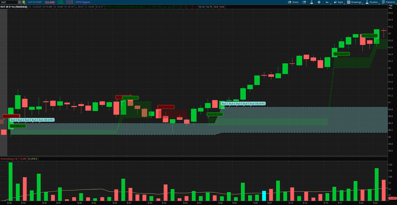Click the camera snapshot icon beside Share
This screenshot has width=397, height=205.
coord(304,2)
